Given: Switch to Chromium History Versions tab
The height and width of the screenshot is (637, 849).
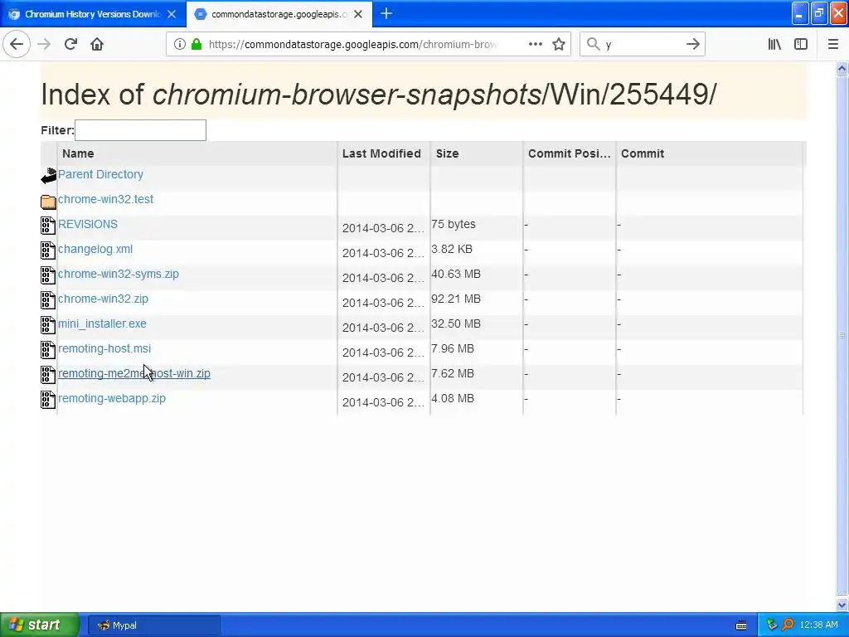Looking at the screenshot, I should point(93,14).
